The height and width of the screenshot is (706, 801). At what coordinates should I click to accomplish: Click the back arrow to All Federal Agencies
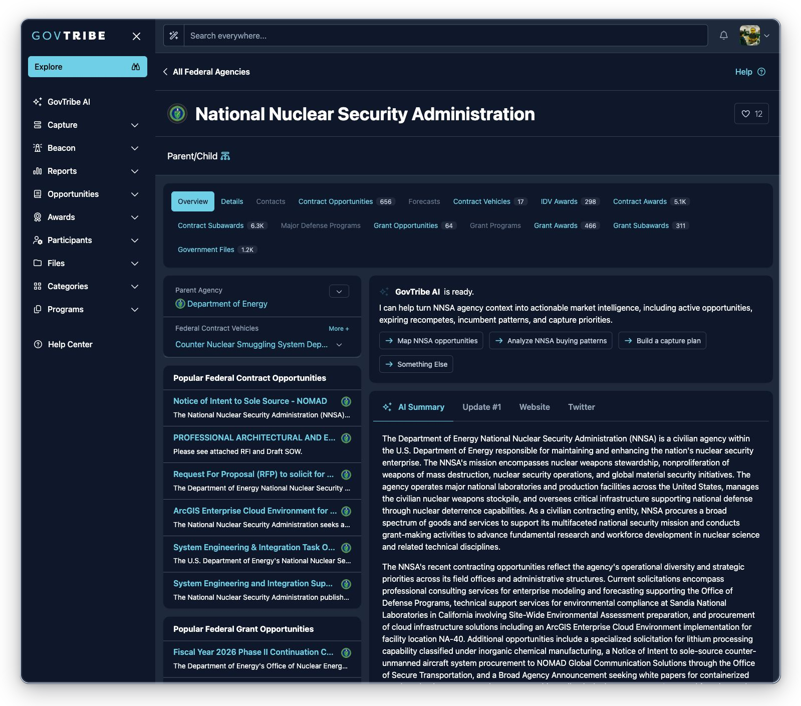point(165,72)
